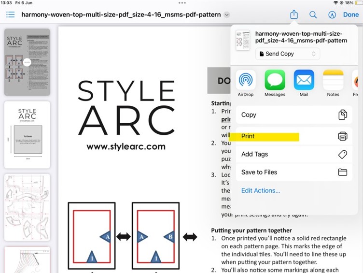Select the Add Tags action
The image size is (363, 273).
[x=294, y=154]
